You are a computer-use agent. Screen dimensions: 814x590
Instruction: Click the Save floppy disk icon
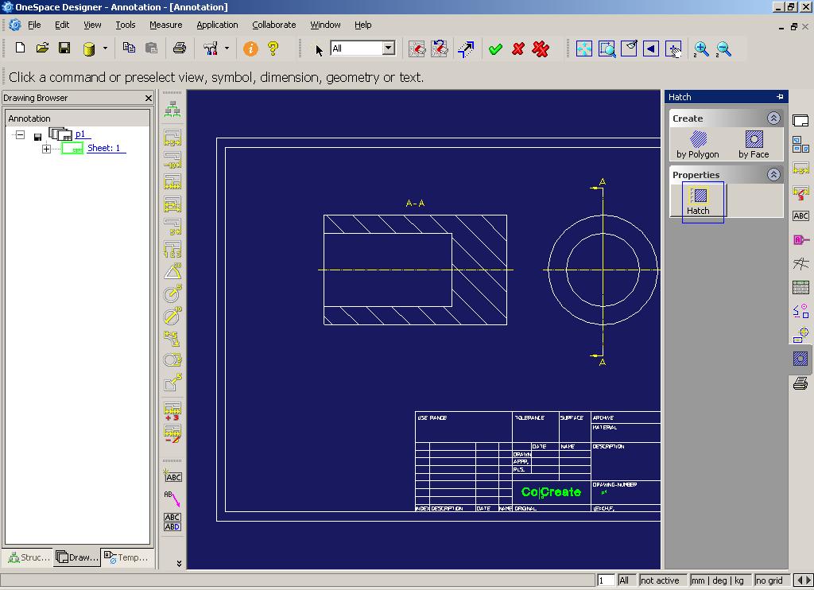pyautogui.click(x=64, y=49)
